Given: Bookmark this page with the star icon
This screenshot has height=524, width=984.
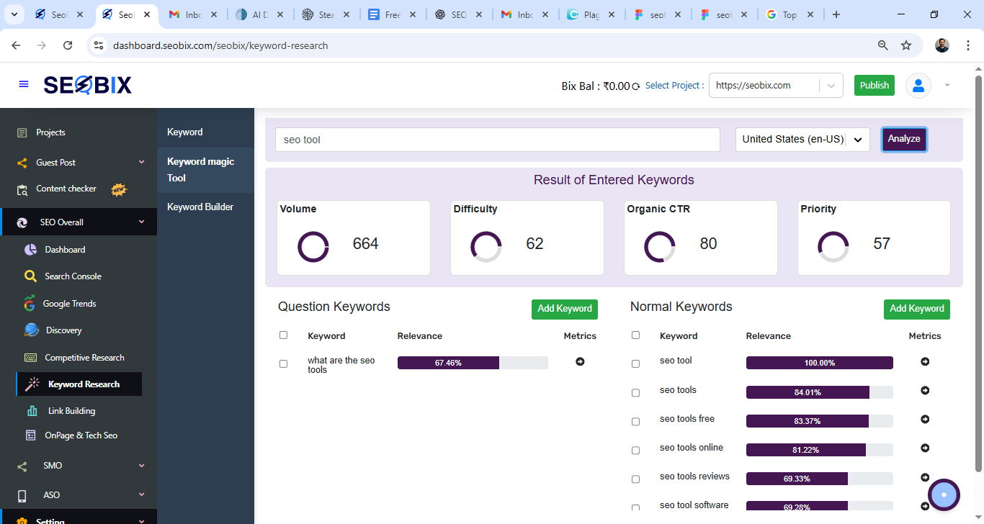Looking at the screenshot, I should point(906,45).
